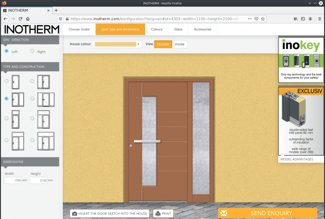
Task: Click the door with left sidelight diagram
Action: point(43,82)
